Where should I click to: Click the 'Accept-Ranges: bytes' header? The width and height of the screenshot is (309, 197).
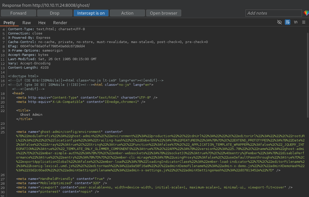click(28, 55)
